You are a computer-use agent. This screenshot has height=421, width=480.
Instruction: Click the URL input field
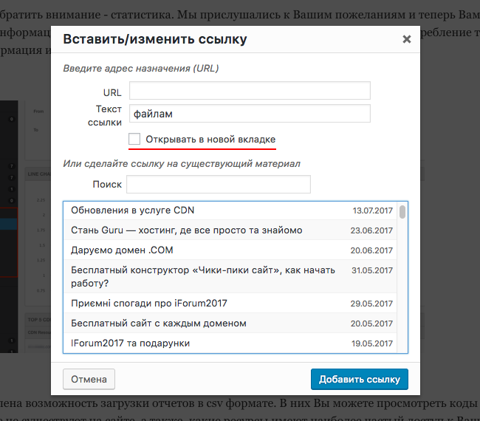coord(249,91)
